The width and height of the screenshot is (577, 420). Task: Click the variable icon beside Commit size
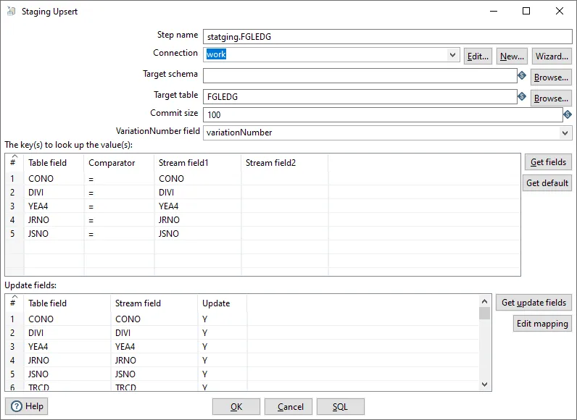tap(568, 114)
